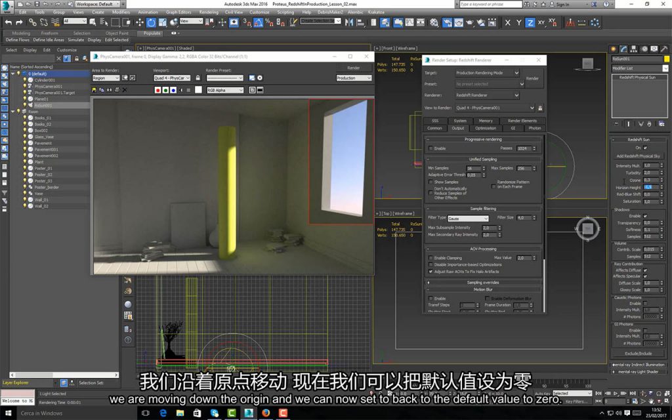Click the Redo arrow in main toolbar
Screen dimensions: 672x420
click(x=19, y=22)
